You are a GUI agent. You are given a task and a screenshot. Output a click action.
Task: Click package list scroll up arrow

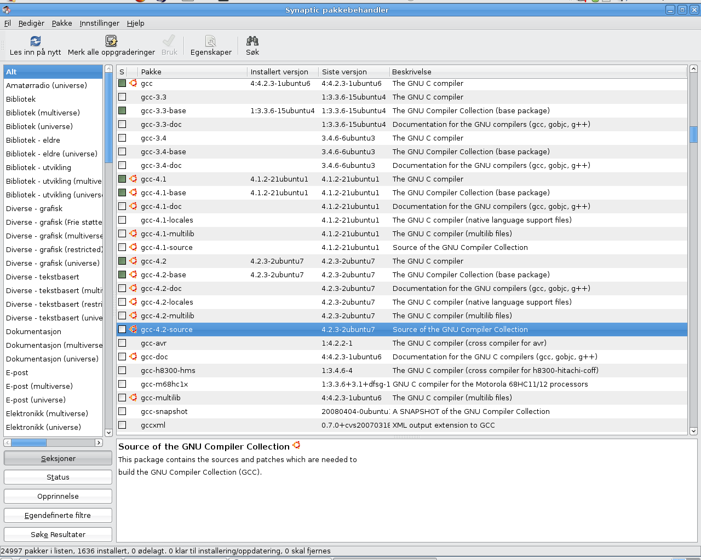693,69
